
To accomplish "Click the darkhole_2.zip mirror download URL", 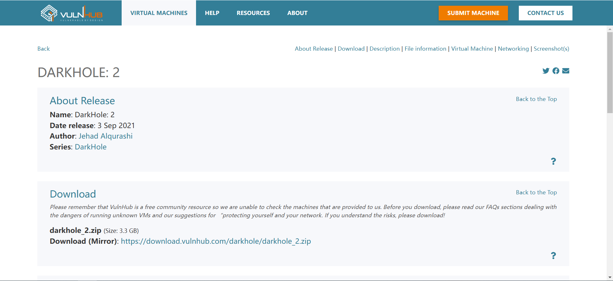I will tap(216, 241).
